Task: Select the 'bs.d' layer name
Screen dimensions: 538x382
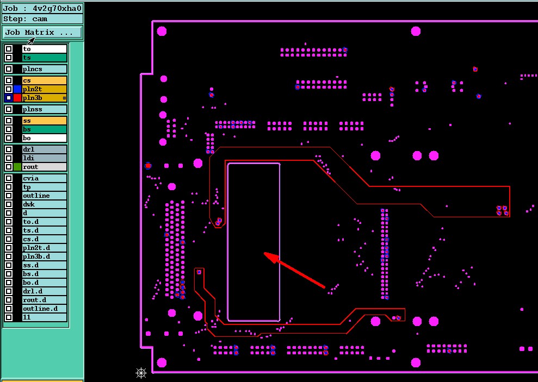Action: (x=44, y=274)
